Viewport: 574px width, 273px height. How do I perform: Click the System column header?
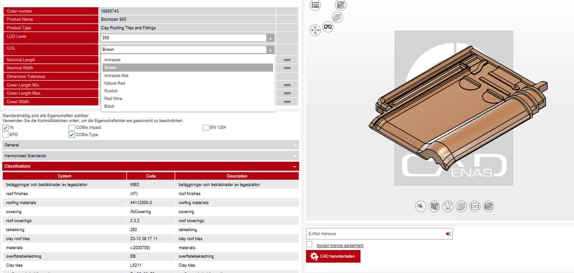(64, 176)
